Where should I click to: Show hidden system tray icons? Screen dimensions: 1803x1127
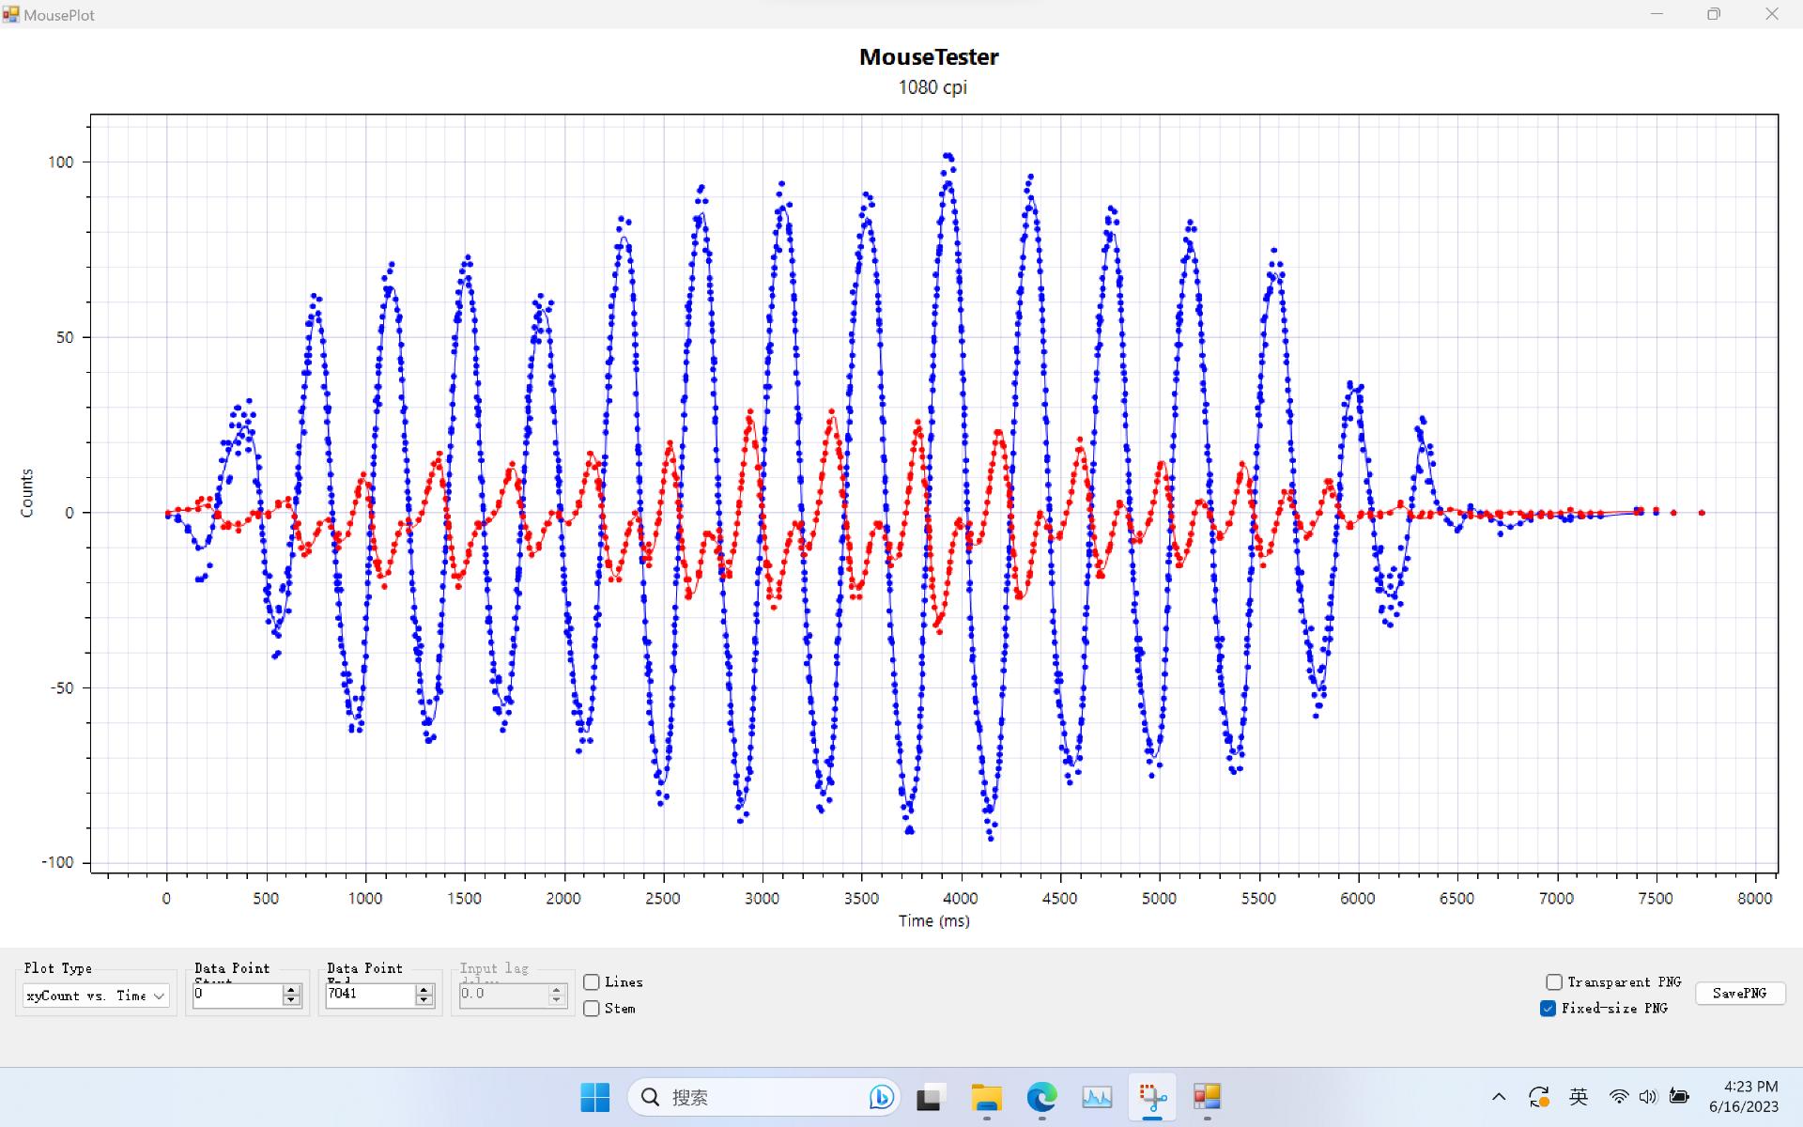(1499, 1097)
